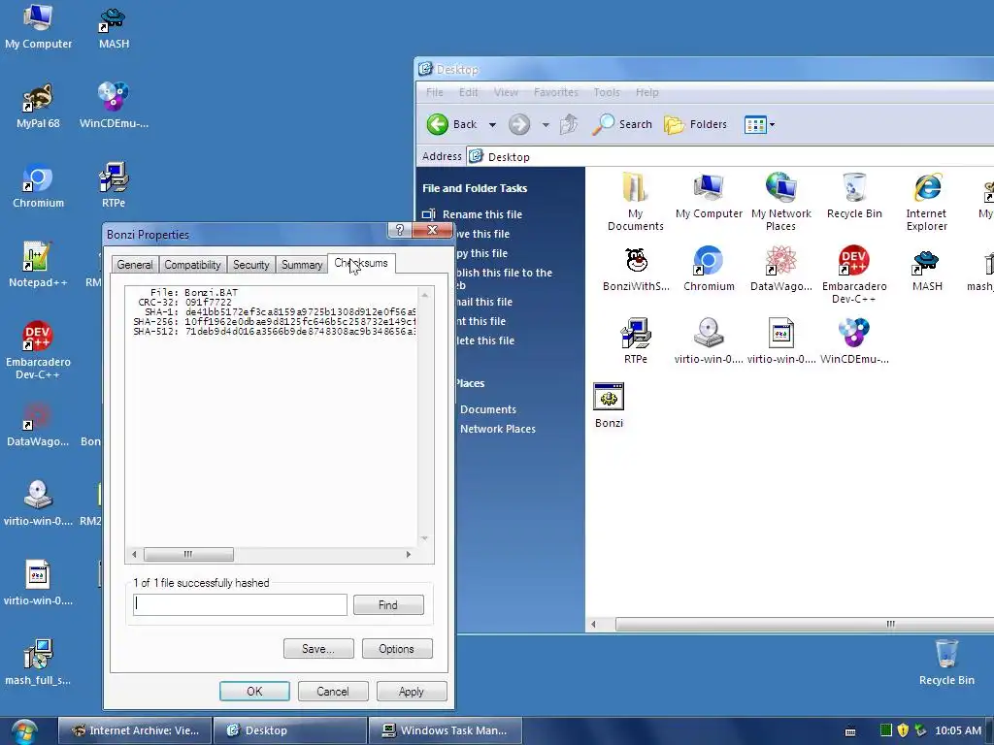Click the checksum list horizontal scrollbar thumb
The image size is (994, 745).
[x=188, y=554]
